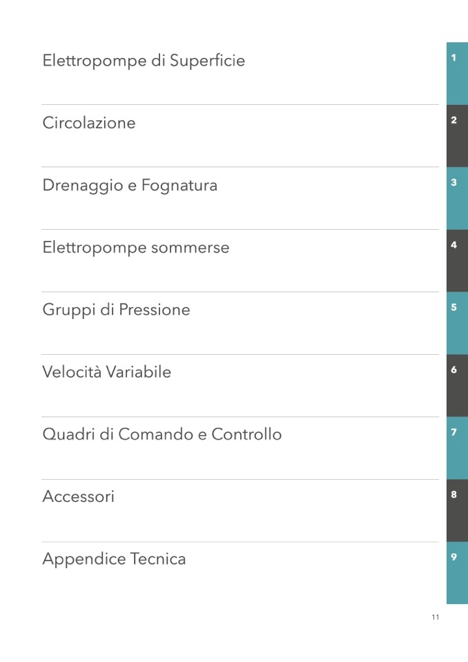Open the Gruppi di Pressione chapter
468x662 pixels.
click(116, 310)
